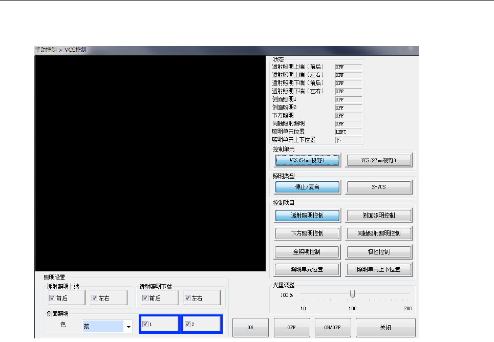Image resolution: width=494 pixels, height=342 pixels.
Task: Click the light amount slider handle
Action: point(352,294)
